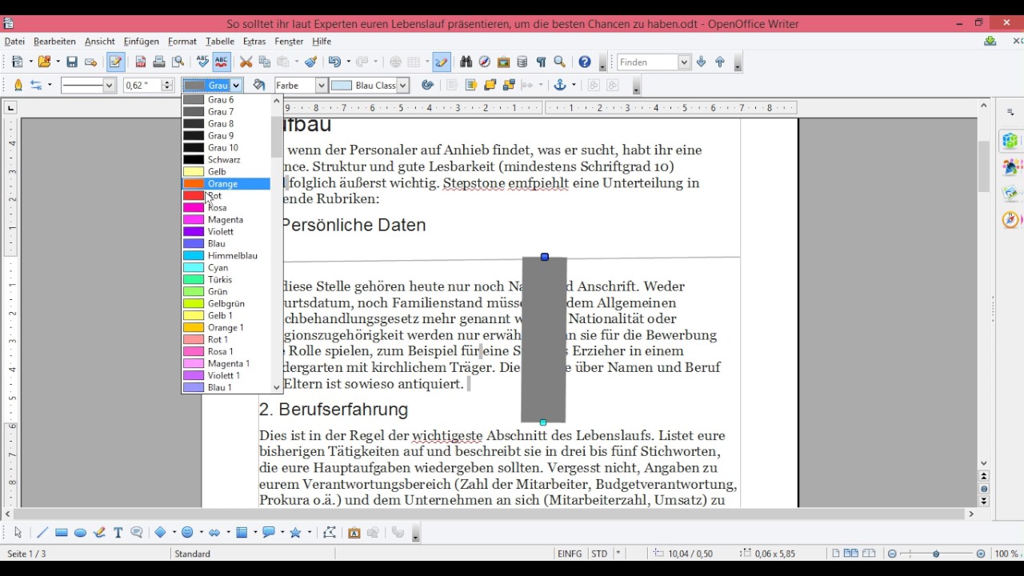Screen dimensions: 1024x576
Task: Toggle Nonprinting Characters pilcrow icon
Action: pyautogui.click(x=541, y=62)
